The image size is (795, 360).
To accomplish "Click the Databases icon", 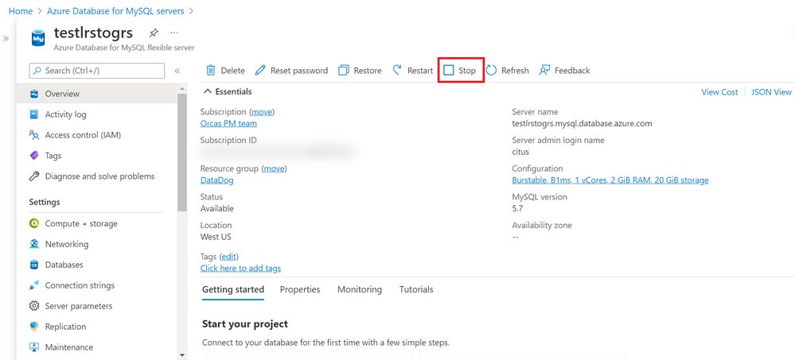I will pos(34,265).
